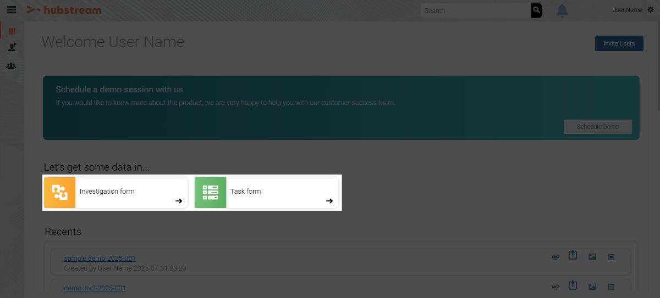Viewport: 660px width, 298px height.
Task: Click paperclip icon for demo inv2-2025-001
Action: click(x=555, y=286)
